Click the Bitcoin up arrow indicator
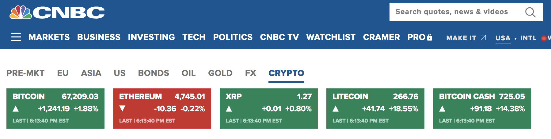The width and height of the screenshot is (551, 139). coord(16,109)
